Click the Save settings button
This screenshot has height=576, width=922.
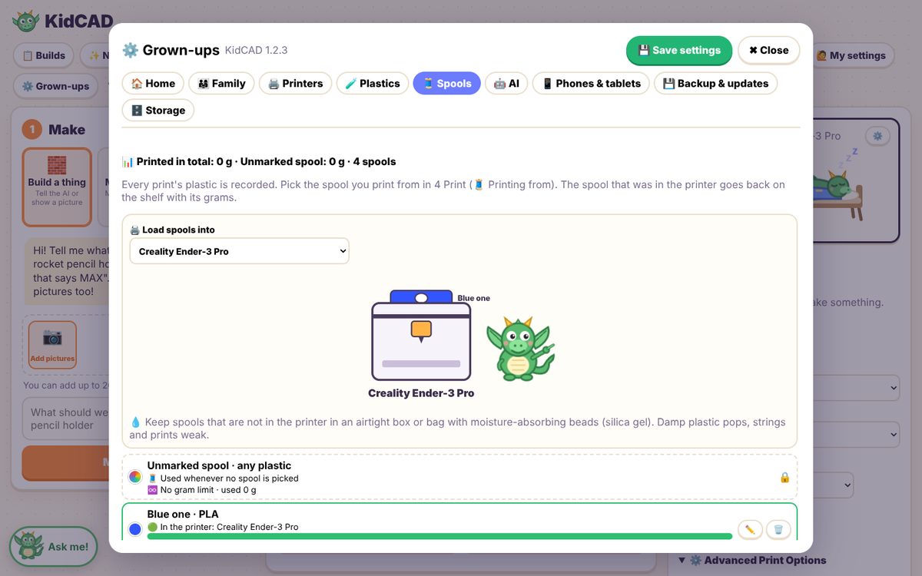point(679,50)
